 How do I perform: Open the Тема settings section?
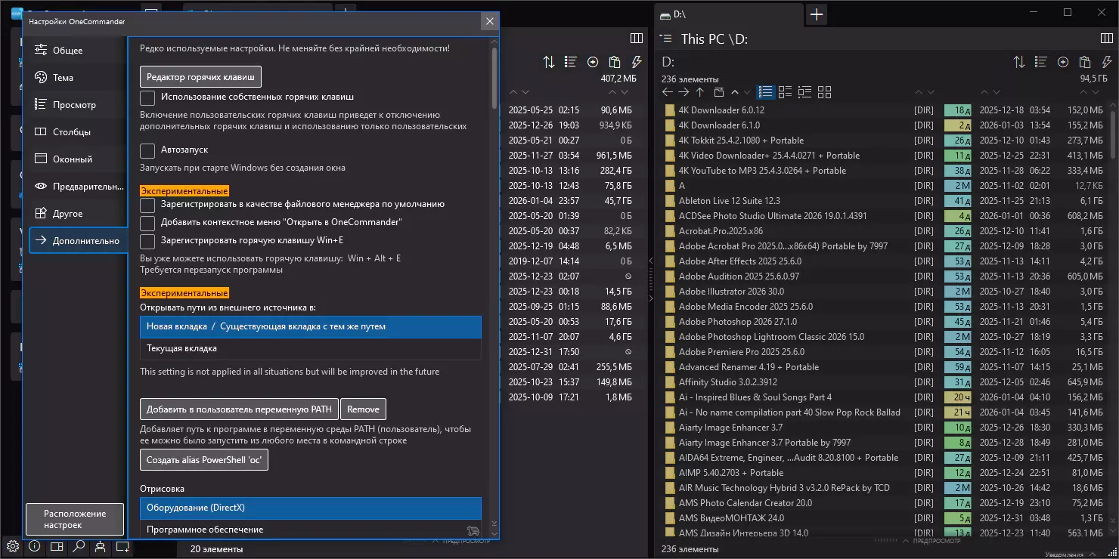tap(64, 78)
